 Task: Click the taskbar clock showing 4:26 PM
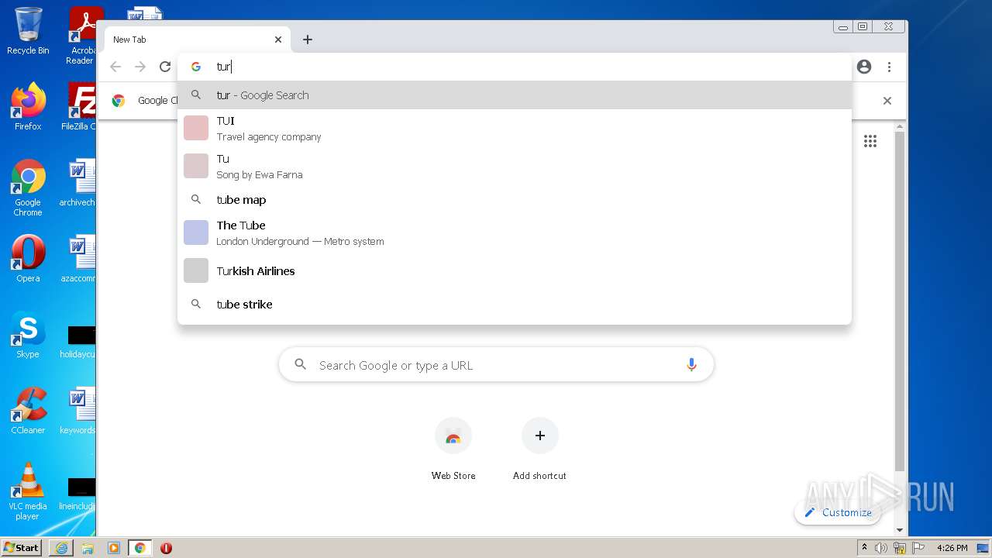(x=952, y=548)
